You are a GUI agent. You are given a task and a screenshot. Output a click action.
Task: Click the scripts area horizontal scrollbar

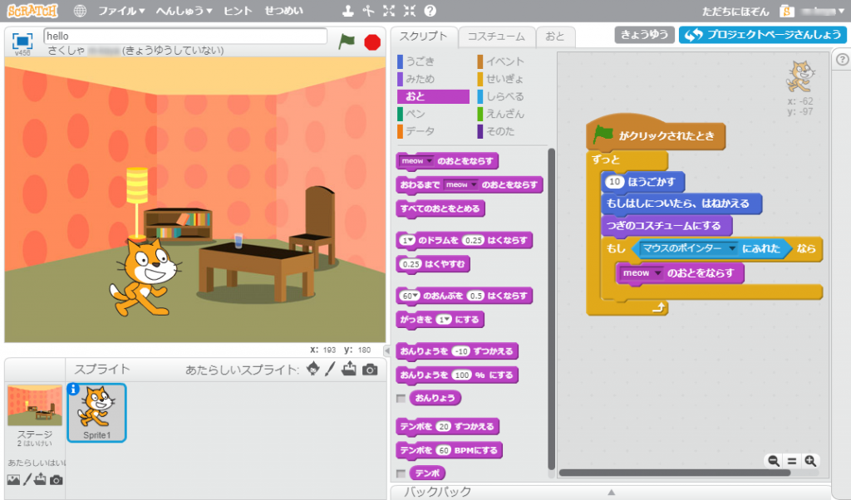[674, 473]
